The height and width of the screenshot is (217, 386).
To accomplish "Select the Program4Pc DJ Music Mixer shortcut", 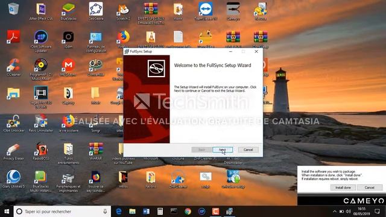I will point(41,69).
